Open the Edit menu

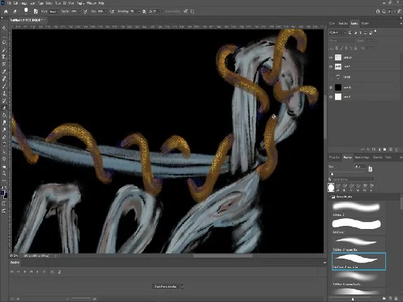16,3
